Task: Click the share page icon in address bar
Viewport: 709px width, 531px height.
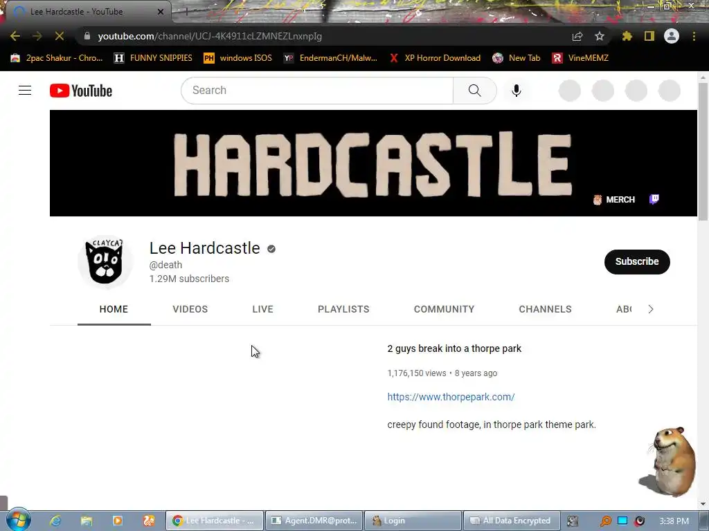Action: 577,36
